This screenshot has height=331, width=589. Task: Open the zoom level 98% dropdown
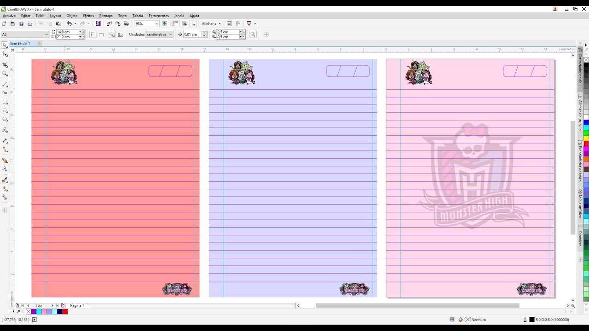(157, 23)
